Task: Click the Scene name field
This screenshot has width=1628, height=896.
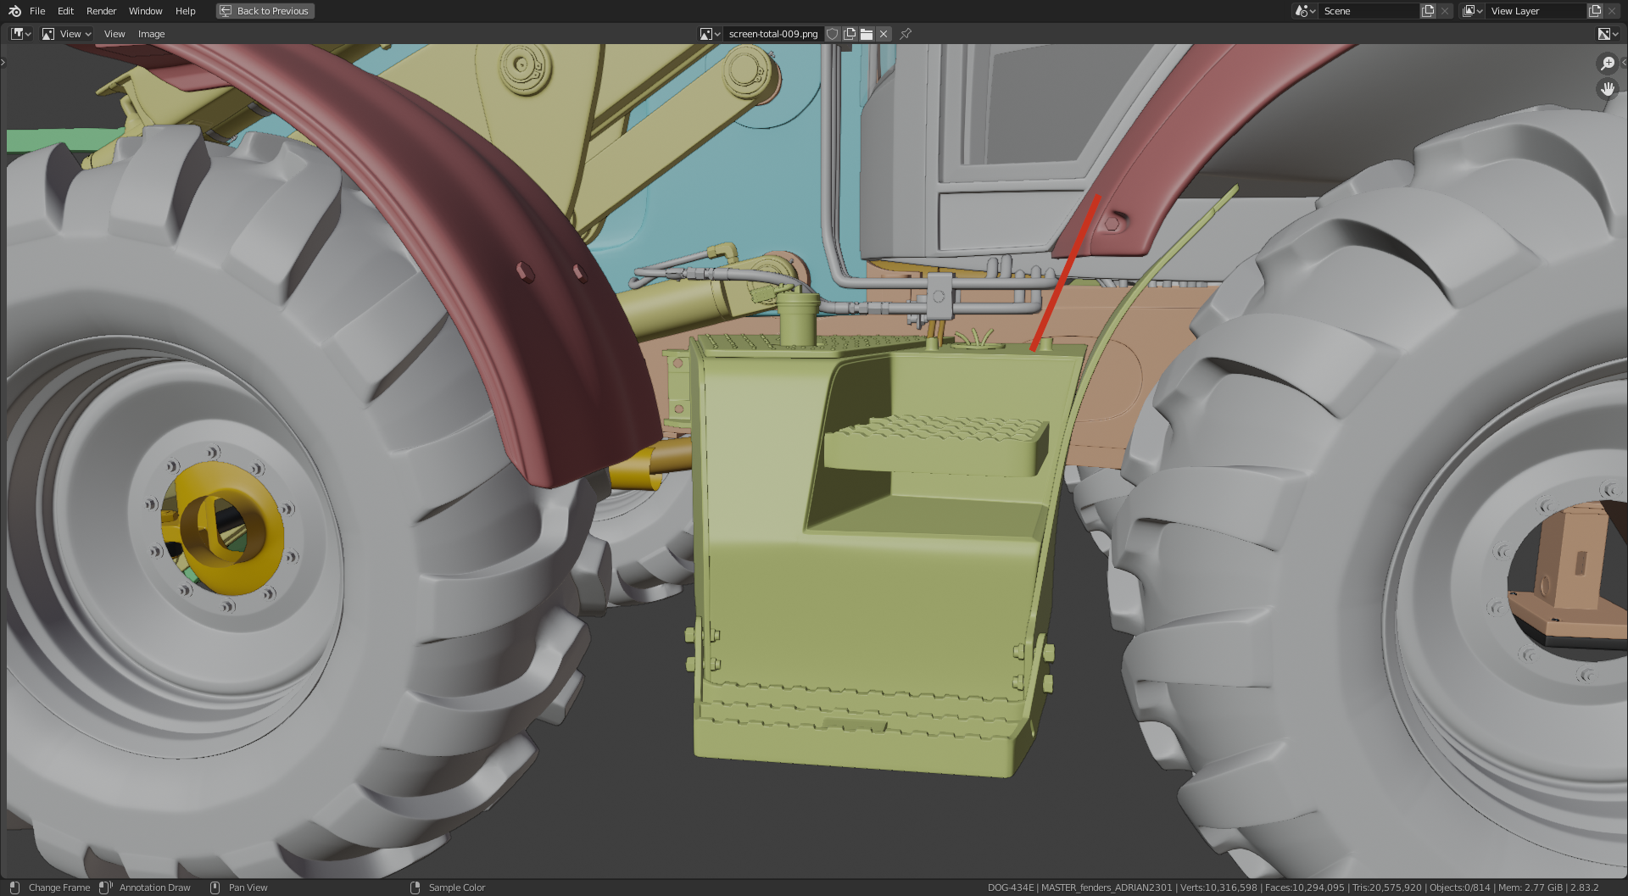Action: tap(1369, 11)
